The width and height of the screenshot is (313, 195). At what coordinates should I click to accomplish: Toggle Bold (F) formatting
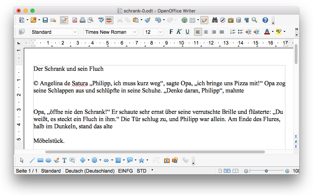(171, 32)
